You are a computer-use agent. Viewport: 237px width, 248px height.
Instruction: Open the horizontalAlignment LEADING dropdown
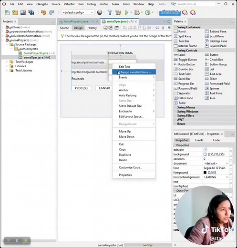coord(227,177)
